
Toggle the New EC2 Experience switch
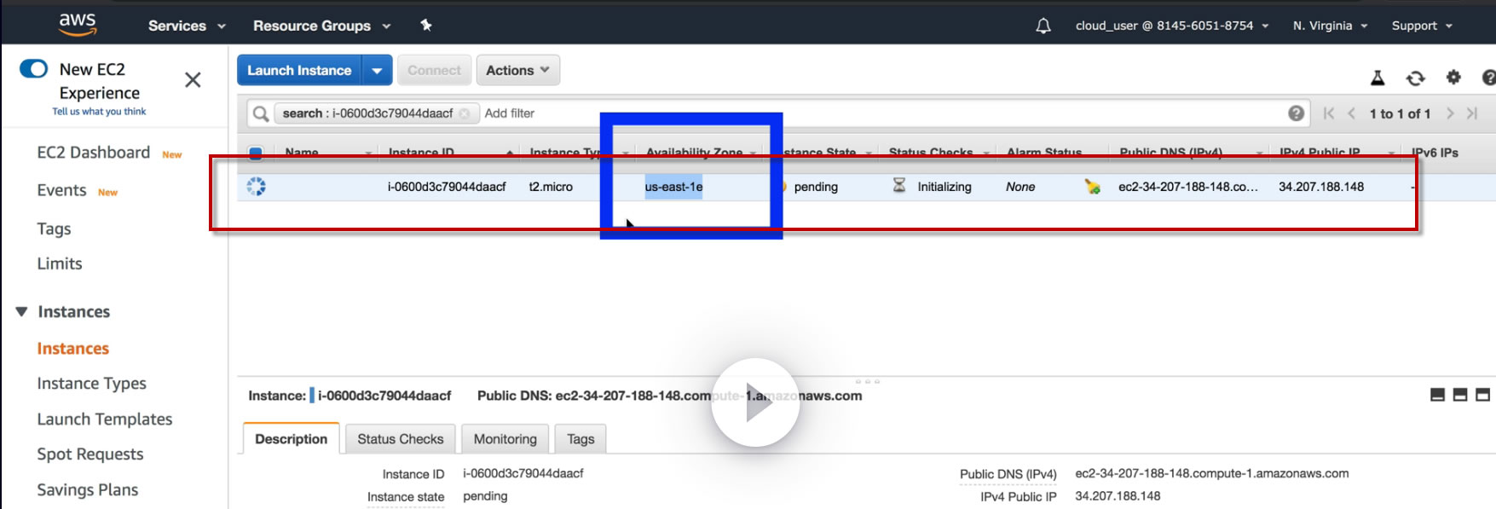[34, 68]
